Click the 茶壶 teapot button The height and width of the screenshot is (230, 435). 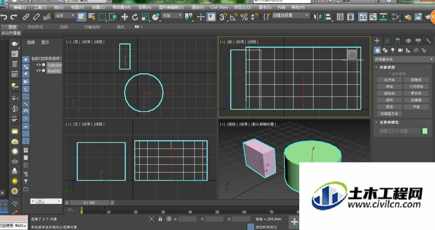pos(389,107)
